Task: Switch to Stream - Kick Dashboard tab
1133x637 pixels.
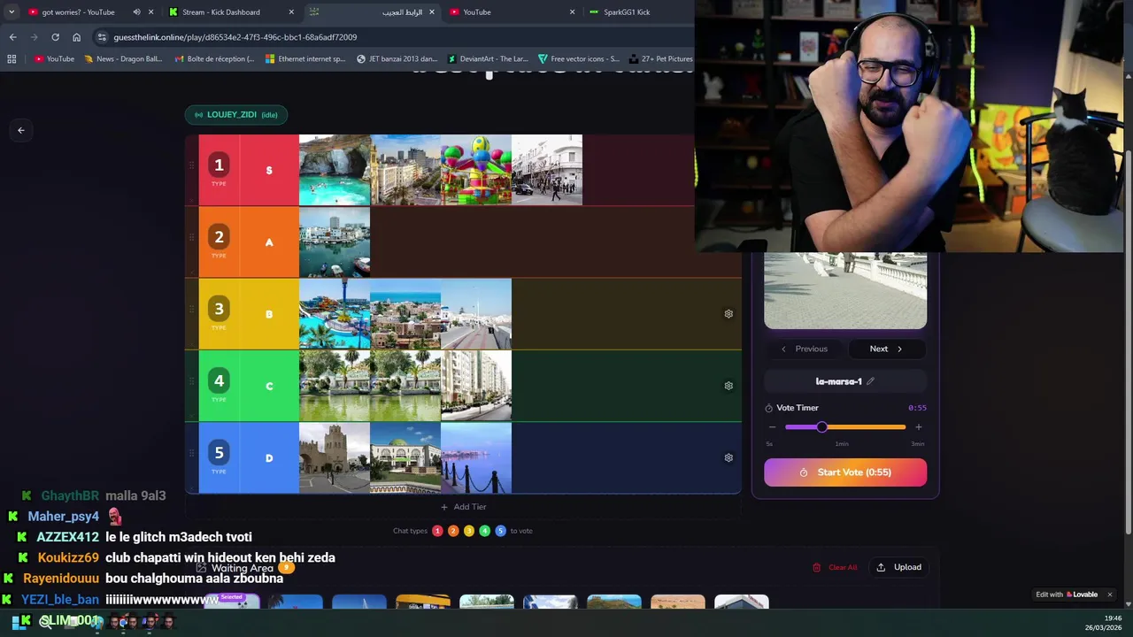Action: pyautogui.click(x=221, y=12)
